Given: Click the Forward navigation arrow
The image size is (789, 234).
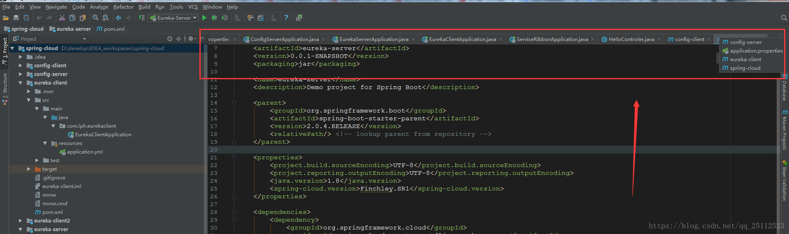Looking at the screenshot, I should 129,18.
